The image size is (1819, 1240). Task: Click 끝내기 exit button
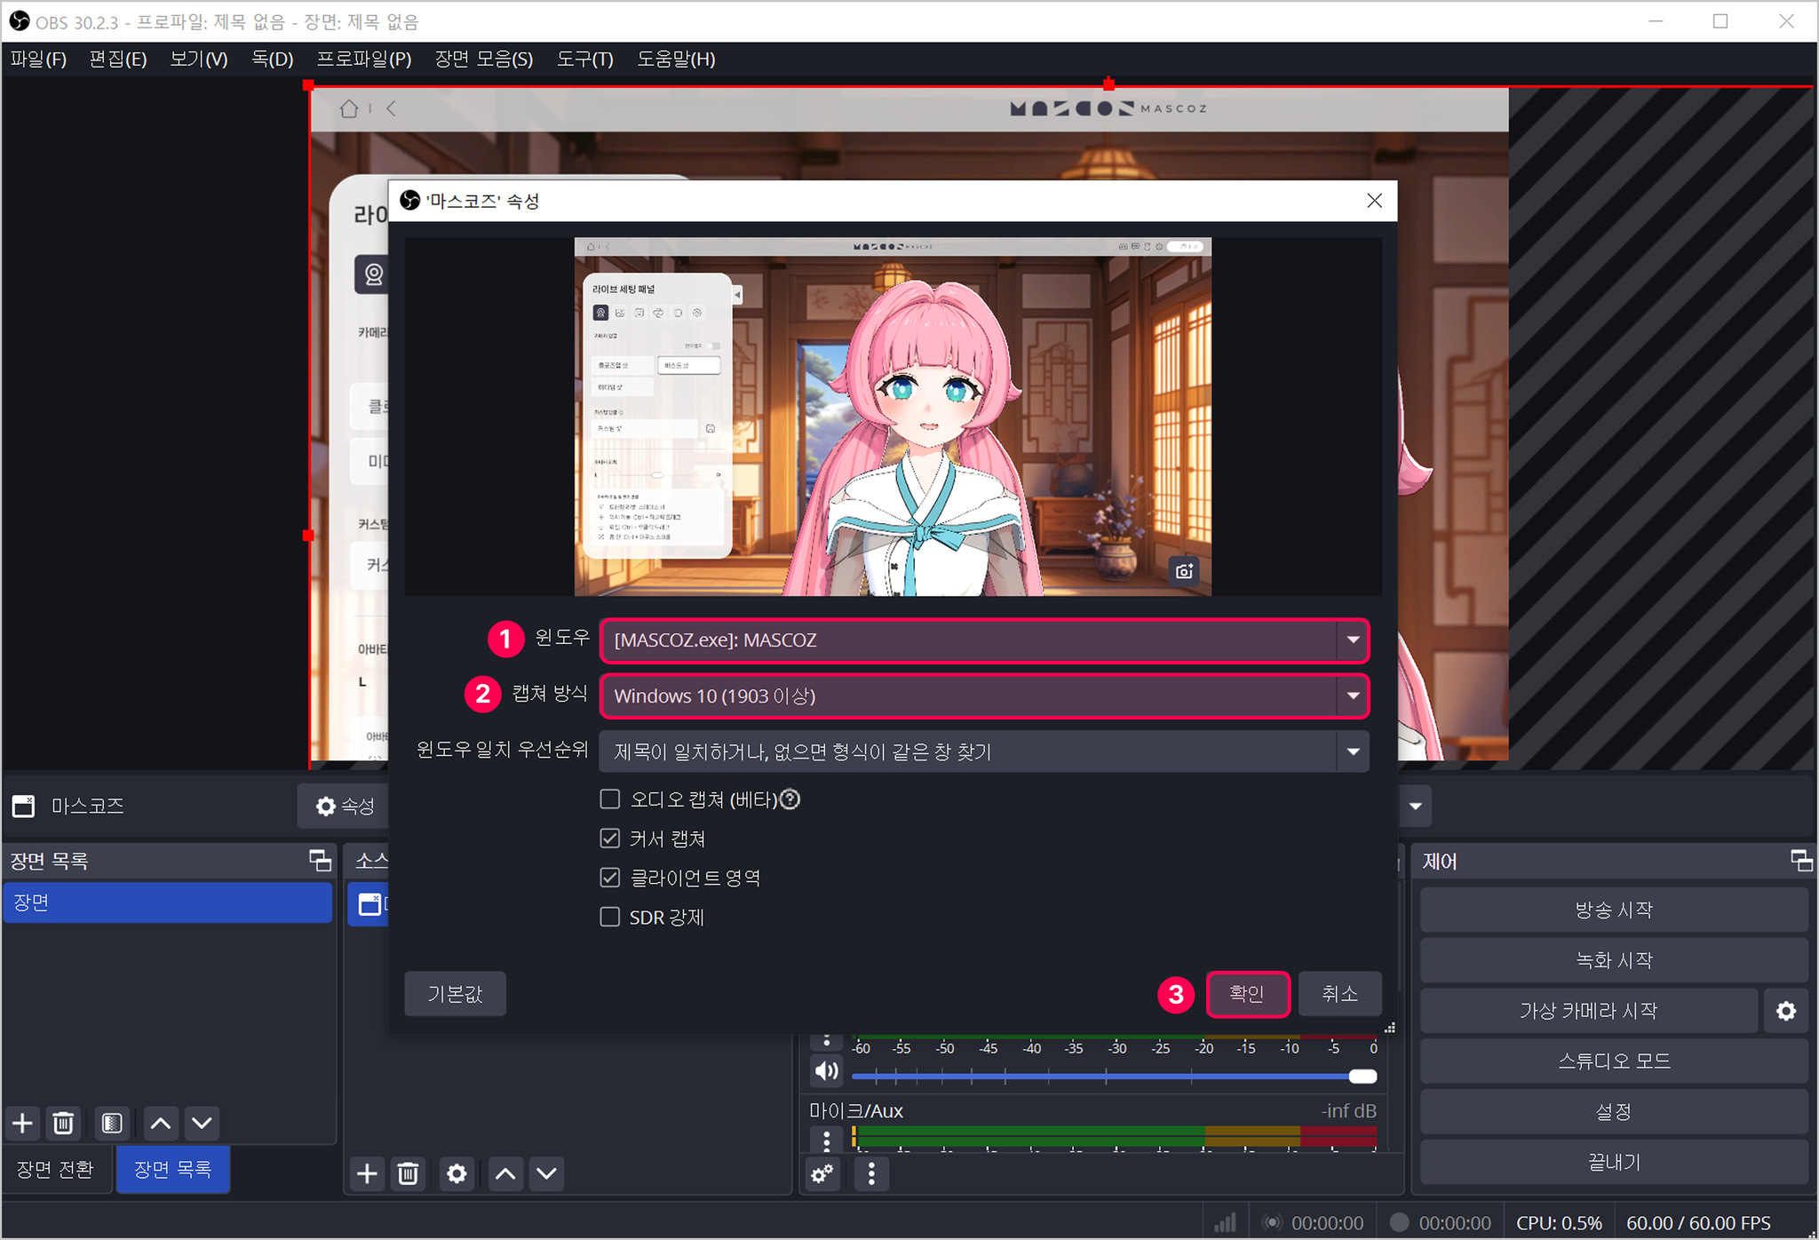click(1614, 1163)
